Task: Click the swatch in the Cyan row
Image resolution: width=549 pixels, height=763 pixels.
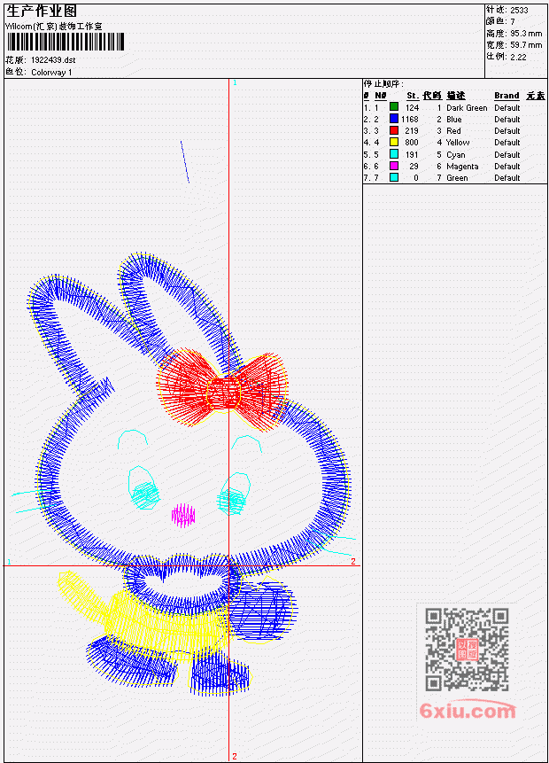Action: [x=394, y=154]
